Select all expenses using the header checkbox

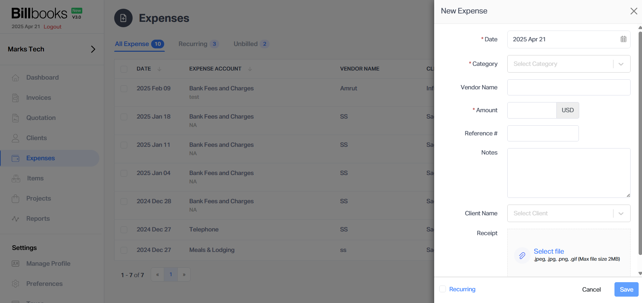[x=124, y=69]
